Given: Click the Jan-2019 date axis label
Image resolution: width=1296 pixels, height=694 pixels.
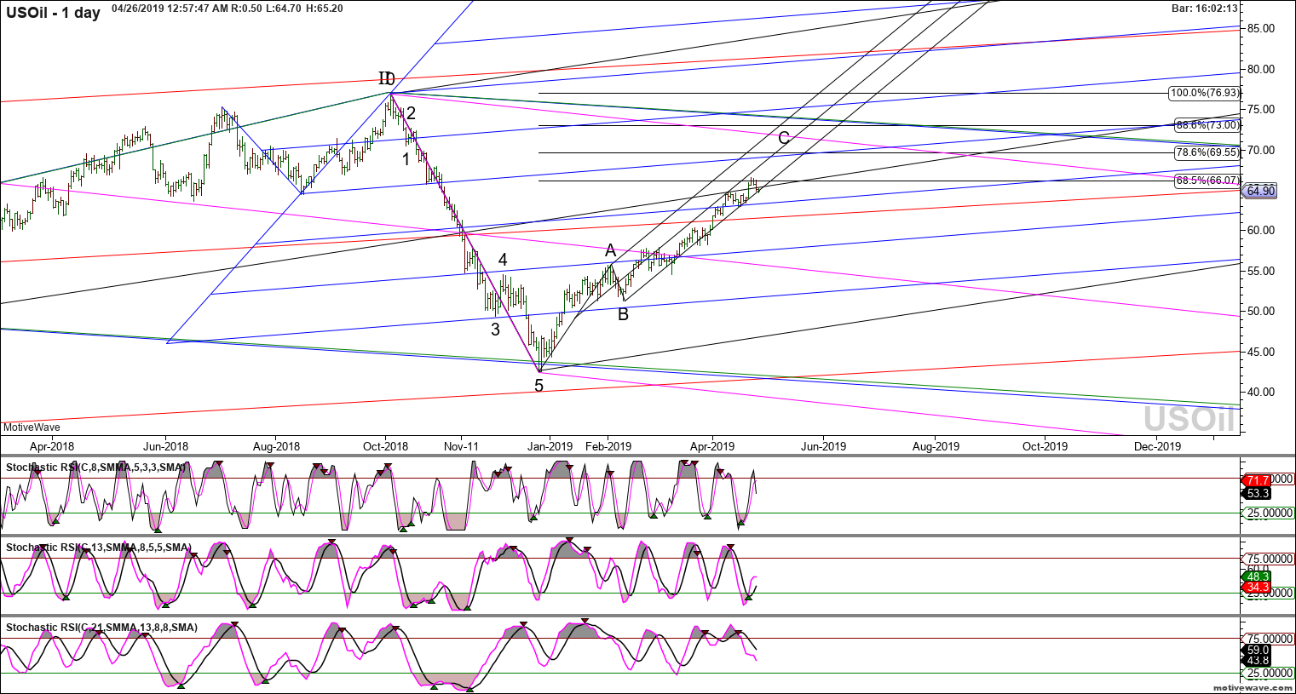Looking at the screenshot, I should pos(549,446).
